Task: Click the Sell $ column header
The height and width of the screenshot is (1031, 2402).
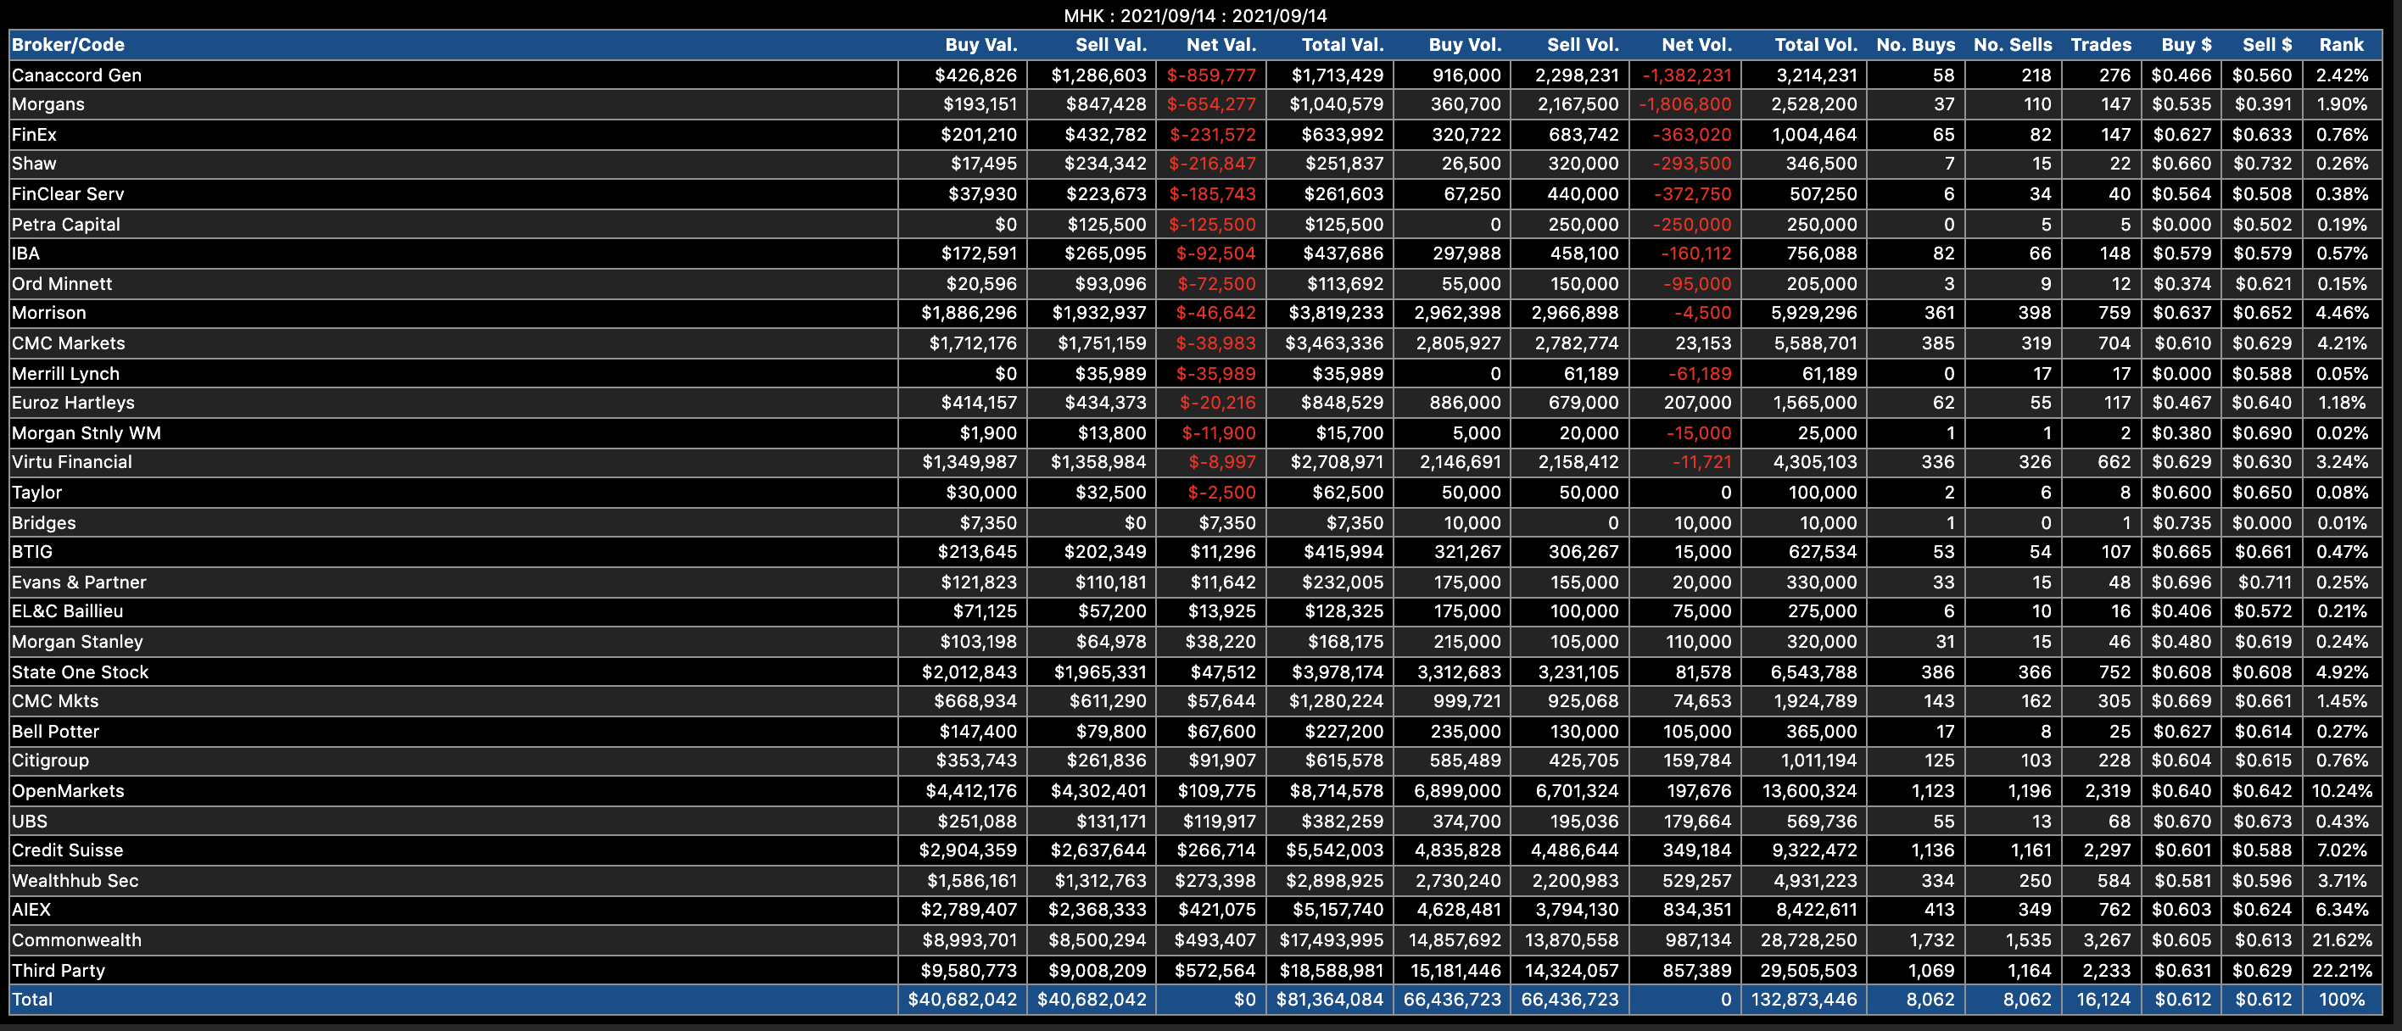Action: coord(2267,45)
